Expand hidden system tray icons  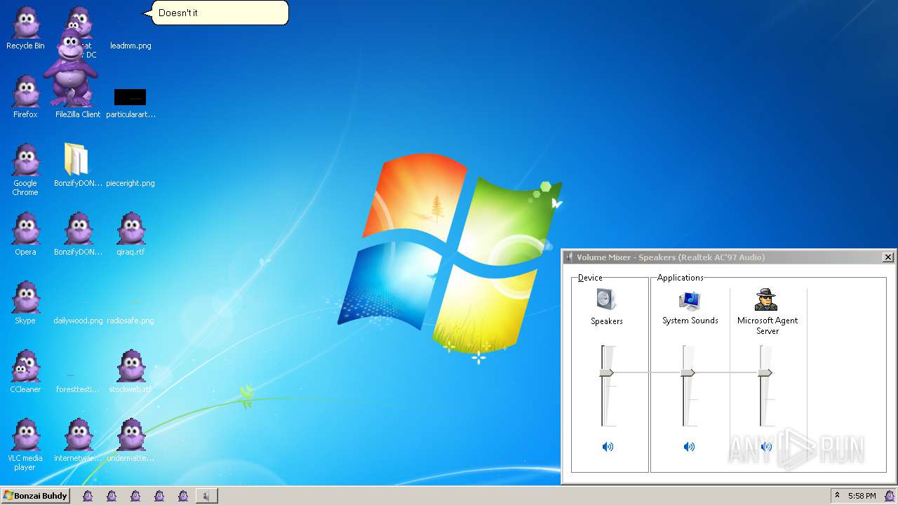pyautogui.click(x=837, y=495)
